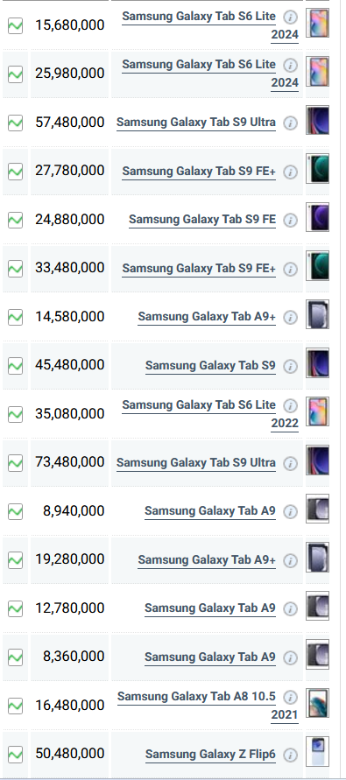Open price chart icon beside 57,480,000
The image size is (346, 780).
[16, 123]
